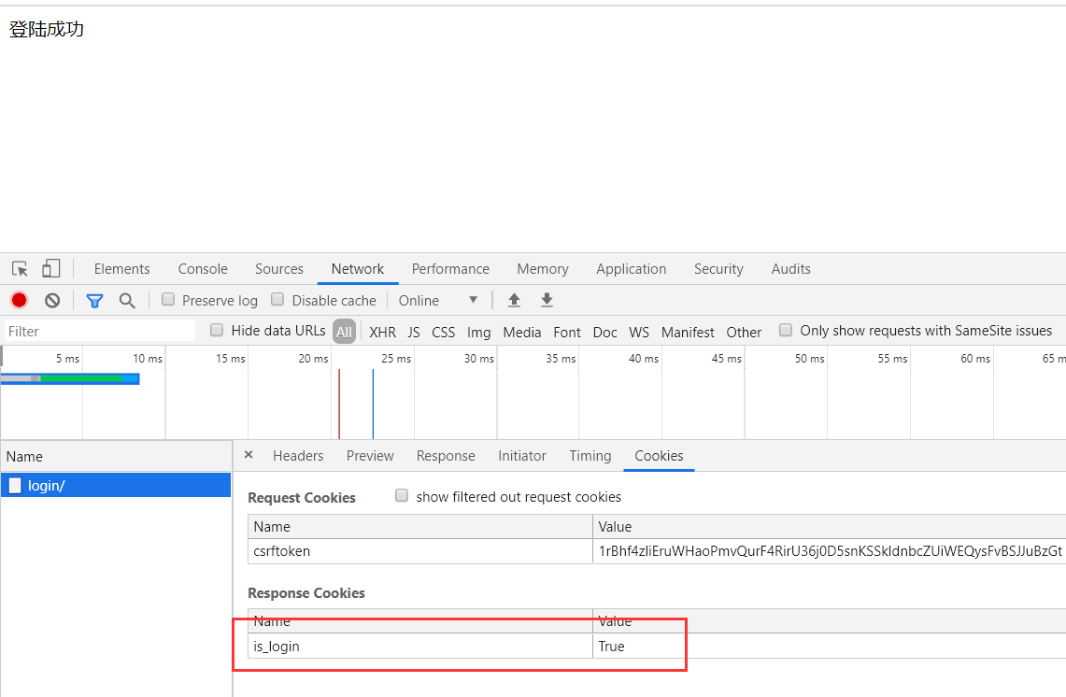Viewport: 1066px width, 697px height.
Task: Click the Request Cookies Name column header
Action: [420, 526]
